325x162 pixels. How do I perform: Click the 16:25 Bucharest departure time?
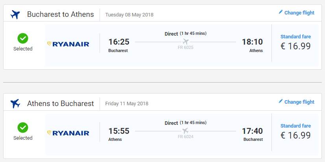click(119, 42)
